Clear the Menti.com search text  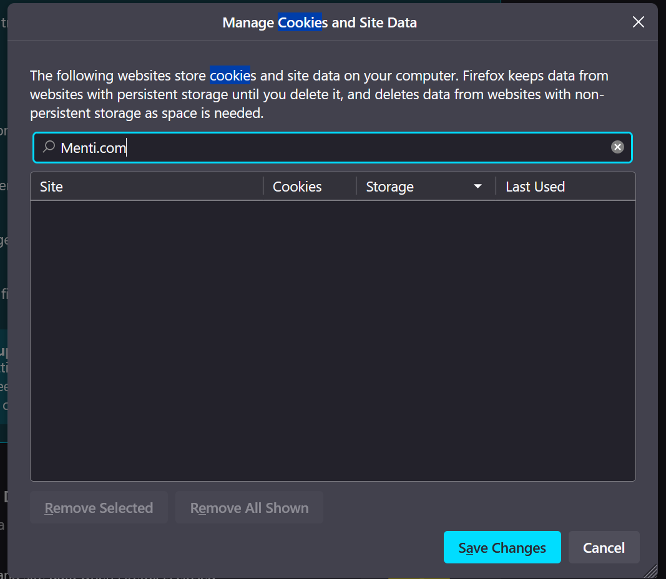click(x=617, y=147)
